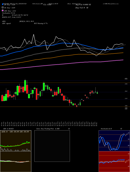This screenshot has width=130, height=172.
Task: Click the white 50 Day legend swatch
Action: [x=3, y=8]
